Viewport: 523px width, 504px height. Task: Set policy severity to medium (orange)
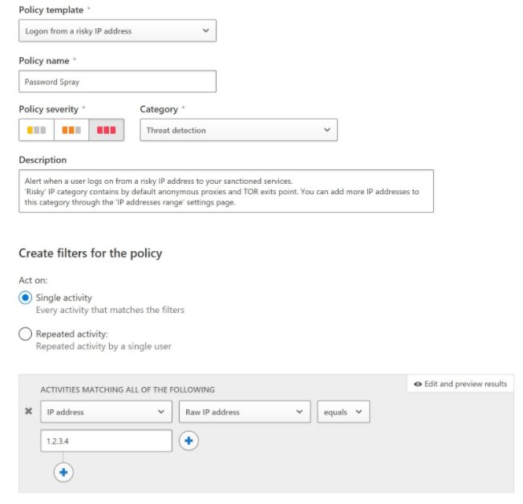click(71, 130)
